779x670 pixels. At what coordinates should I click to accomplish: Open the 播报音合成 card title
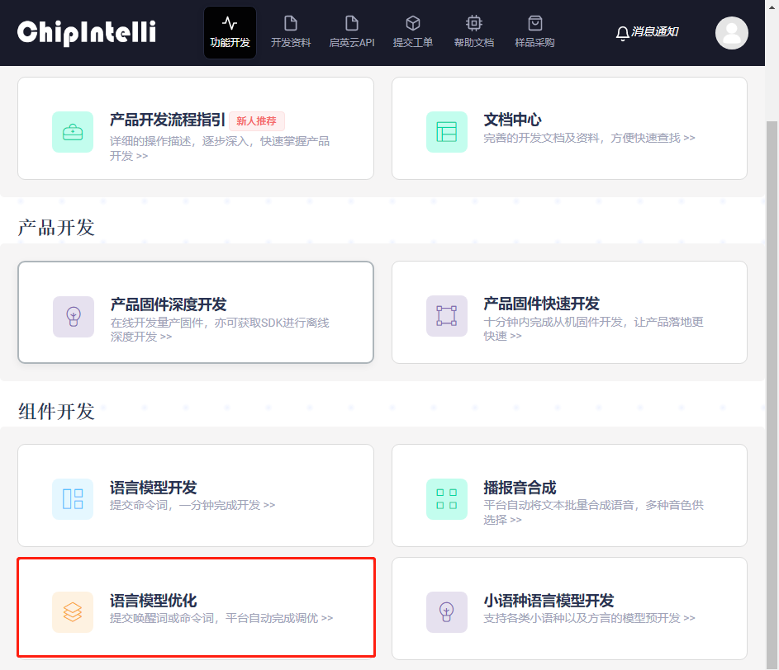520,488
